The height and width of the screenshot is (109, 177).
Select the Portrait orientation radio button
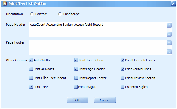click(x=32, y=14)
